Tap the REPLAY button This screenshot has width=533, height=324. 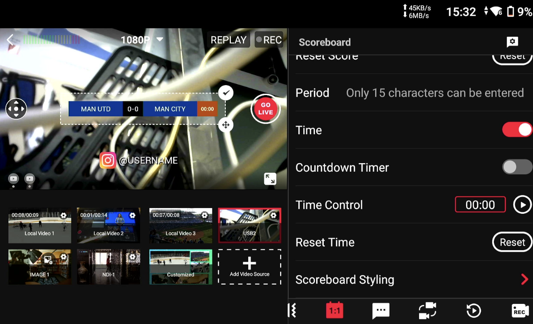(x=229, y=40)
